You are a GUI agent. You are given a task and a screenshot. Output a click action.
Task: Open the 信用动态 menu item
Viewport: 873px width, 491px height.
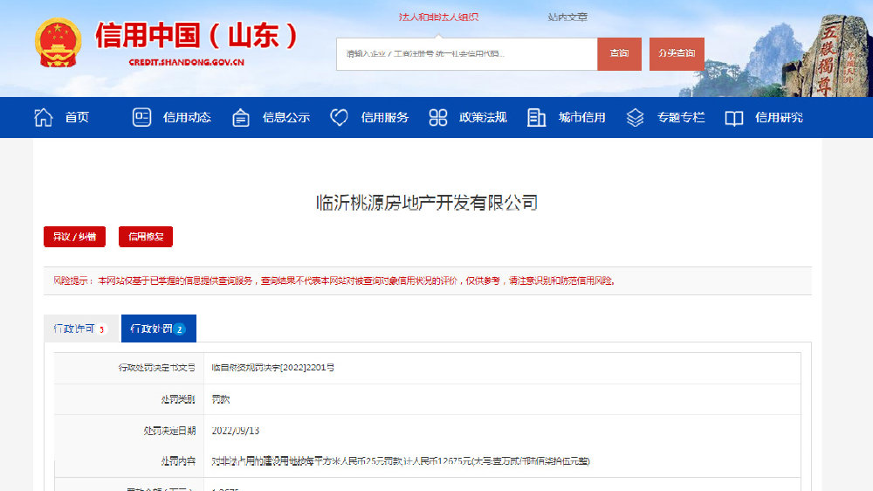[x=187, y=118]
